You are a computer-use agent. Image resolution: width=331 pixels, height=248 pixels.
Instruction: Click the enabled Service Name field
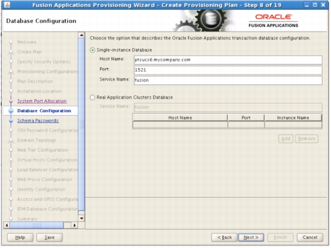[x=228, y=80]
